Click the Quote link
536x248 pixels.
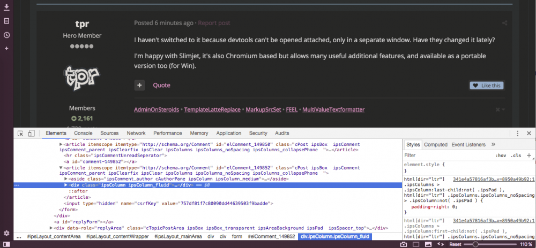[x=161, y=85]
